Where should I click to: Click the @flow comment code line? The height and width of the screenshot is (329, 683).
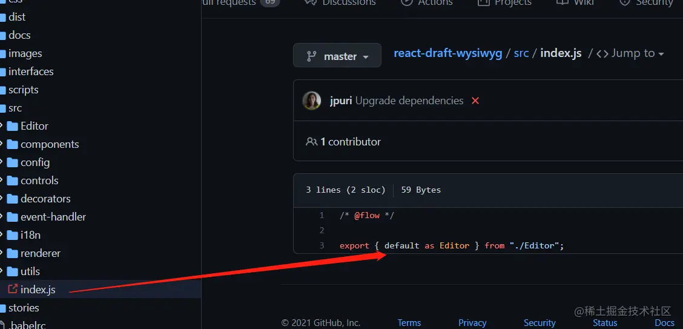pyautogui.click(x=367, y=215)
